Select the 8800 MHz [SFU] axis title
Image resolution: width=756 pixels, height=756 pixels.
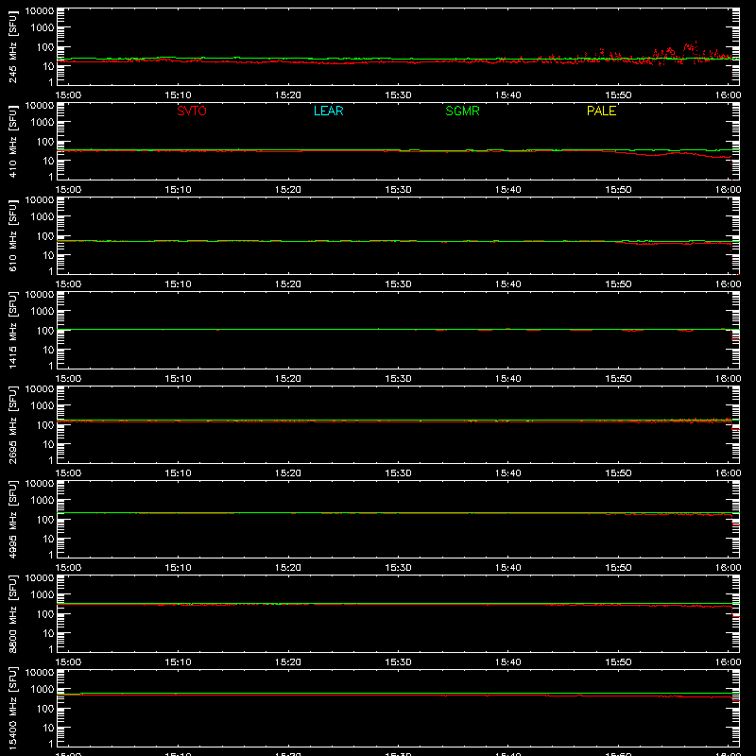tap(13, 613)
